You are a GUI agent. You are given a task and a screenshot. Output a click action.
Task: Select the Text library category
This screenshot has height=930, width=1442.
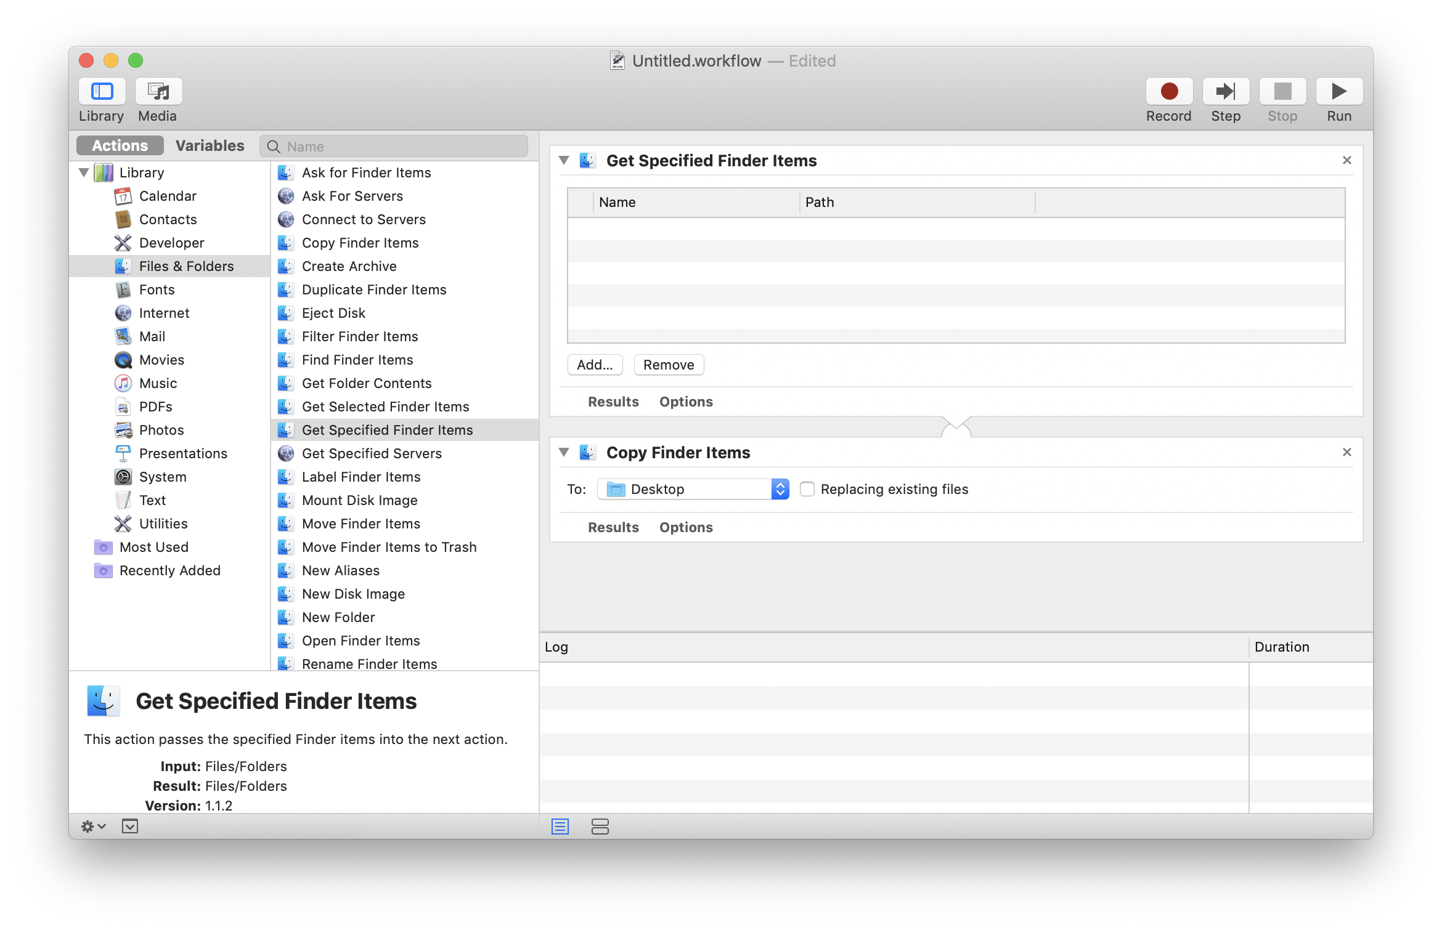coord(169,500)
